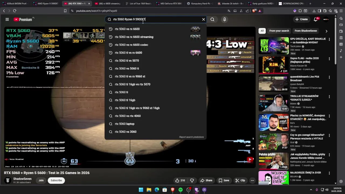Go back to the previous page
The height and width of the screenshot is (194, 345).
click(x=4, y=11)
